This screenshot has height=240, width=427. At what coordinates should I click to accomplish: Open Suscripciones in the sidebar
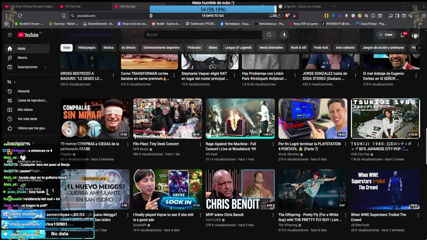point(27,67)
